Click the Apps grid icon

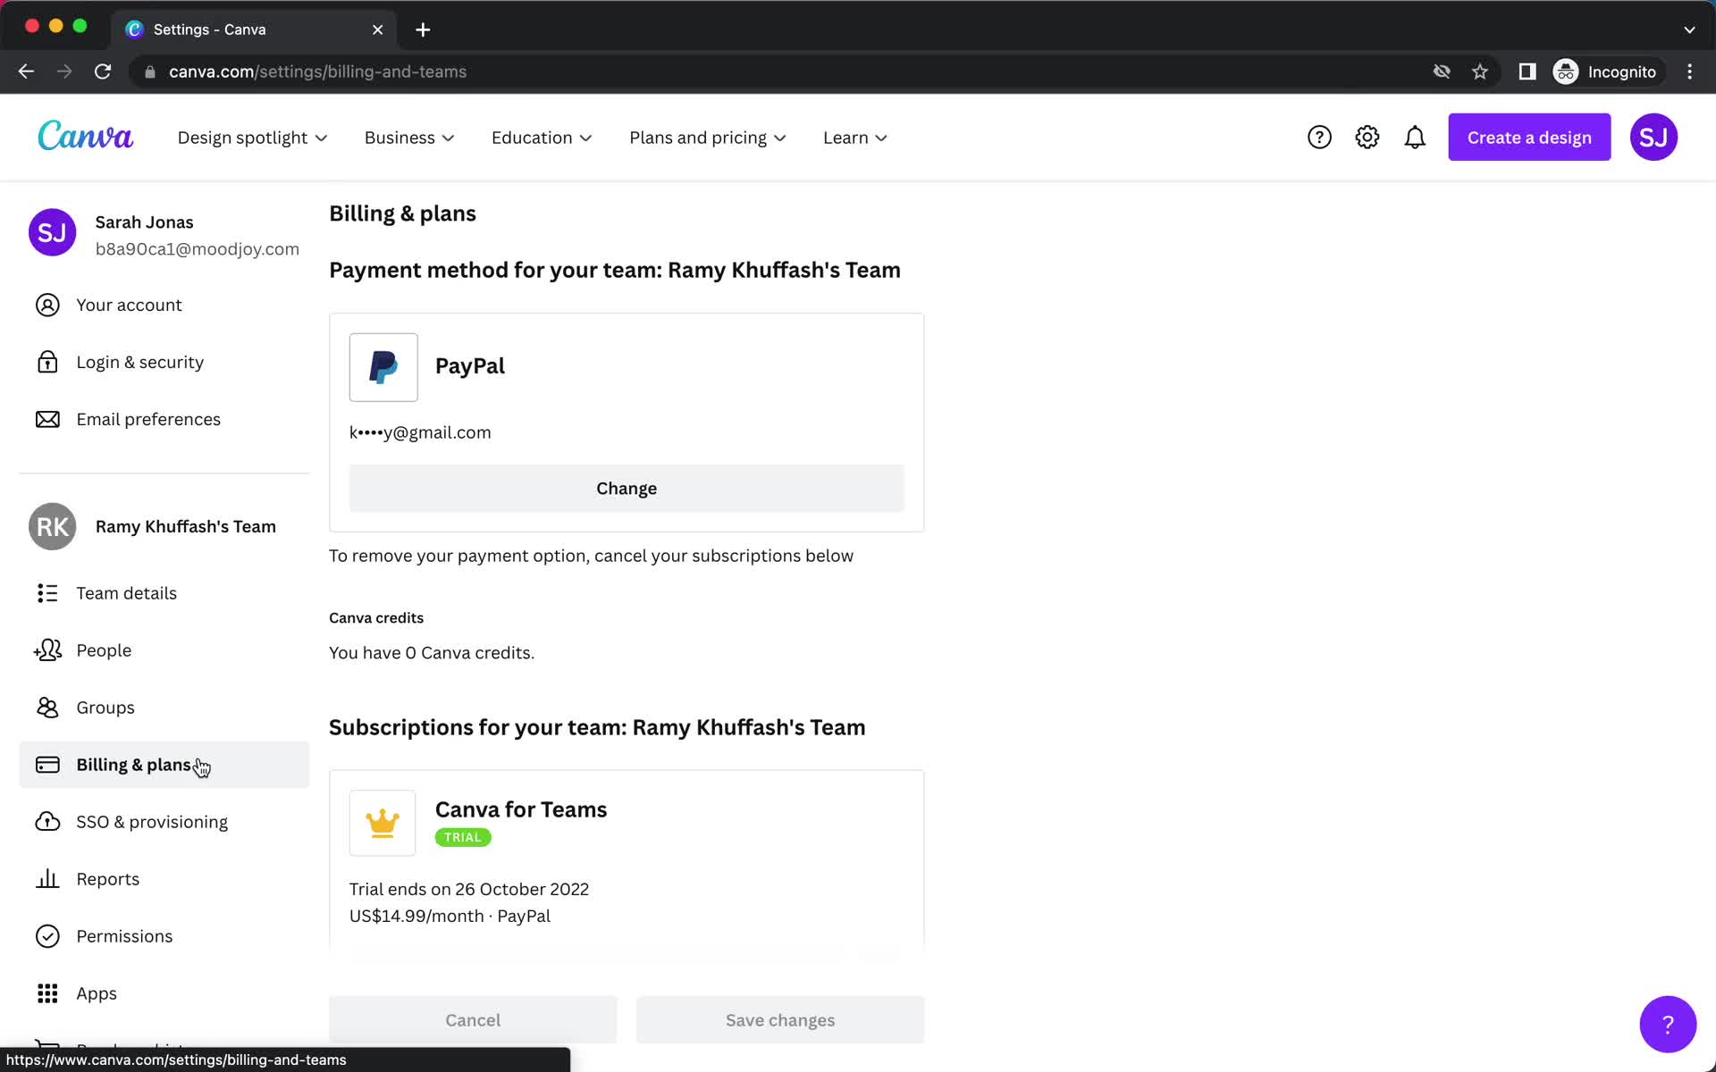coord(47,993)
